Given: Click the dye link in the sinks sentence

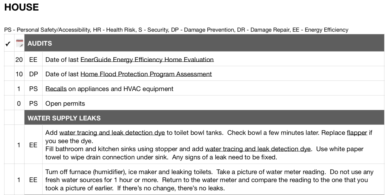Looking at the screenshot, I should click(258, 149).
